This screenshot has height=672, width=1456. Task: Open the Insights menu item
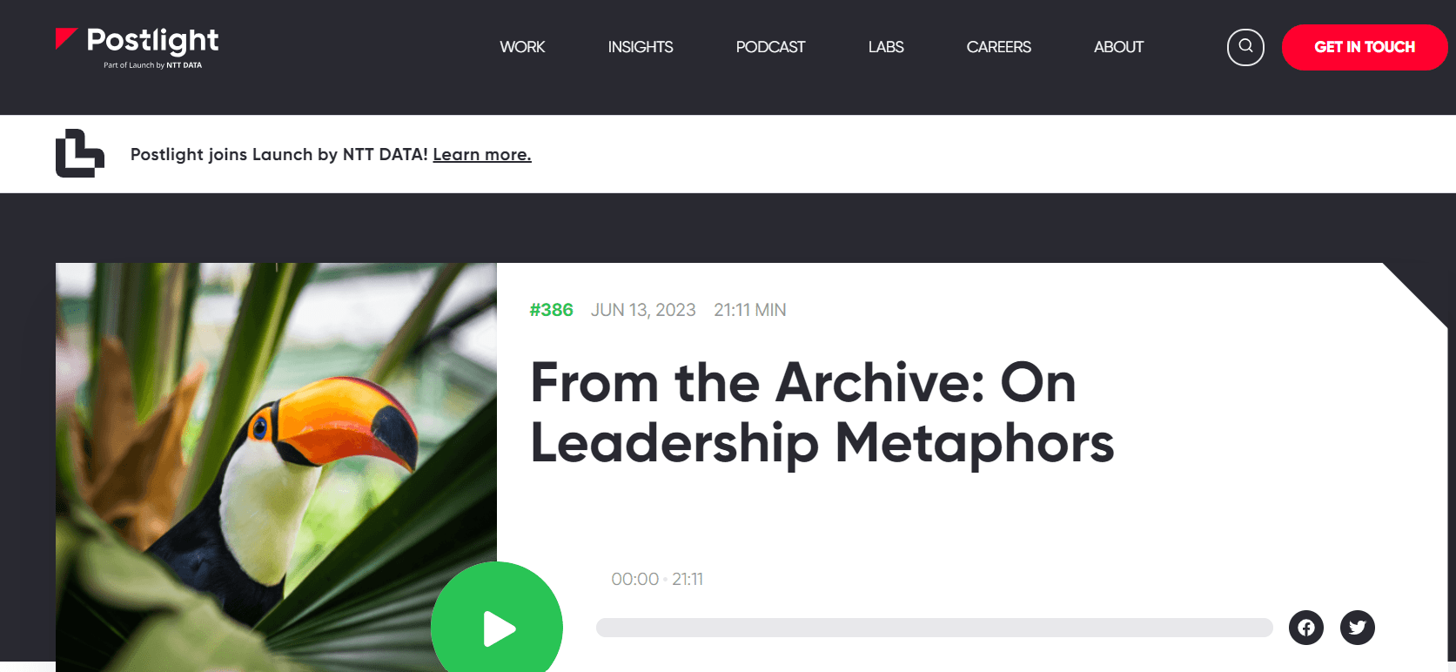click(641, 47)
